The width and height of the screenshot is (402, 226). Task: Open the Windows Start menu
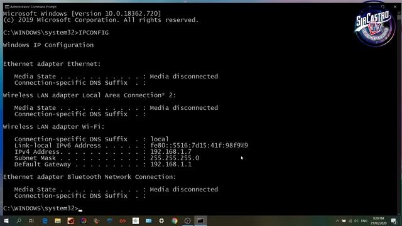point(6,220)
